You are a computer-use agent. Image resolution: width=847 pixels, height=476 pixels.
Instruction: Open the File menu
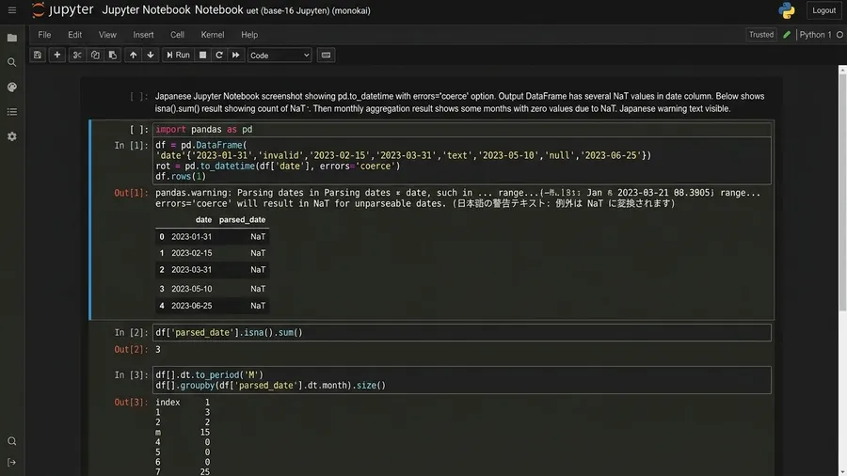coord(44,35)
